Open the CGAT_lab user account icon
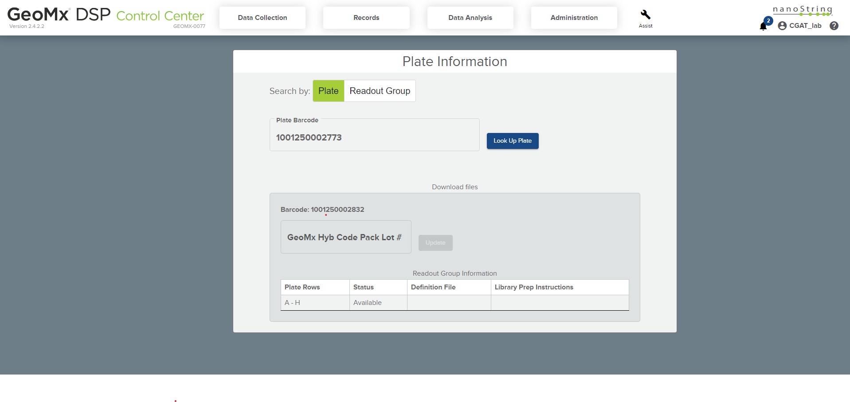Viewport: 850px width, 402px height. pyautogui.click(x=782, y=26)
